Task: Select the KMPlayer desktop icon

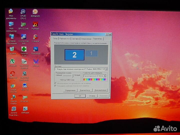Action: 25,109
